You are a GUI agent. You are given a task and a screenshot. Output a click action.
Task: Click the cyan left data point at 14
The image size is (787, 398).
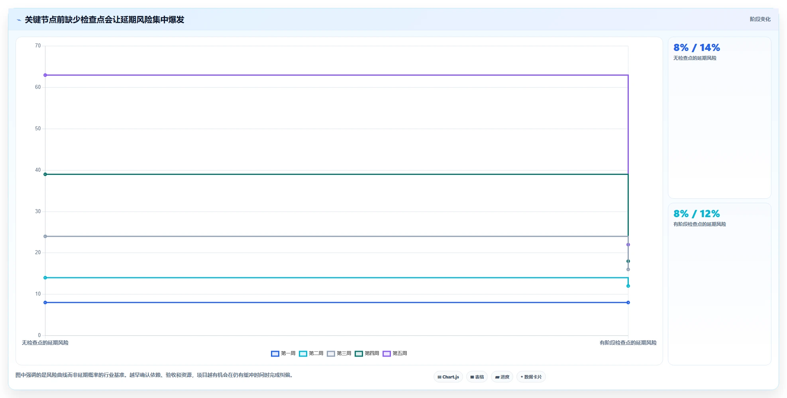coord(45,278)
